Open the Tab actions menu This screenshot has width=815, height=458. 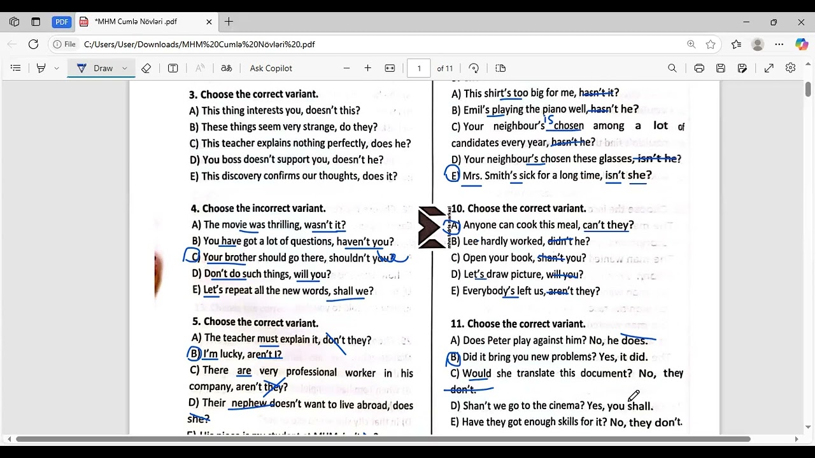[x=36, y=22]
